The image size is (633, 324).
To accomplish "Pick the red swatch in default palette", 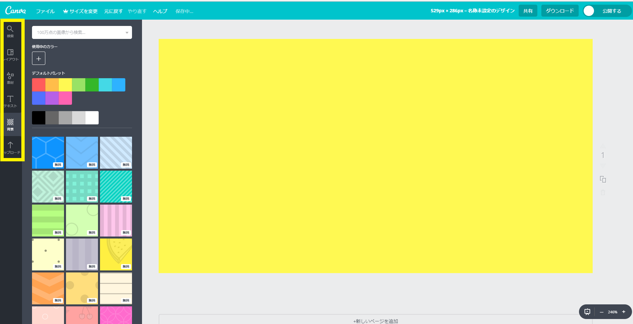I will click(x=39, y=85).
